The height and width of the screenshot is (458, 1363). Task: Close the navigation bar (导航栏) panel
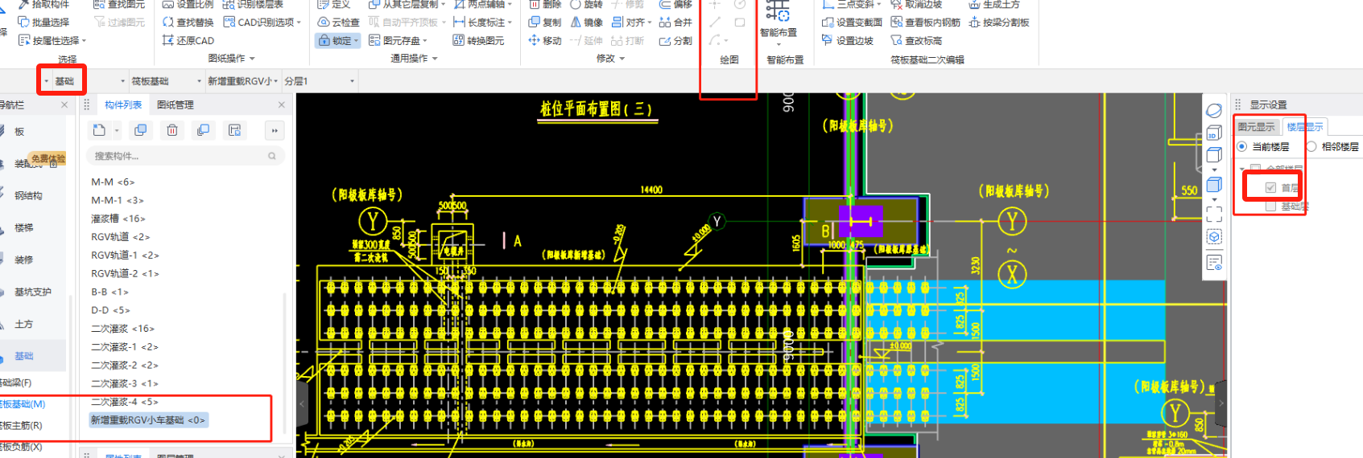(x=64, y=104)
